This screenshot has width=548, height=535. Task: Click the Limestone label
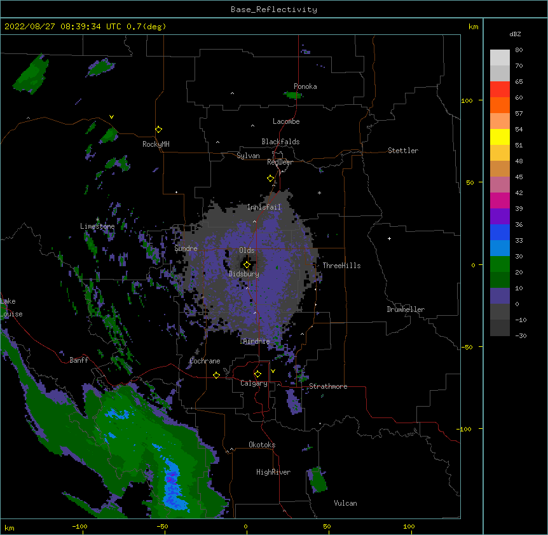(x=97, y=226)
